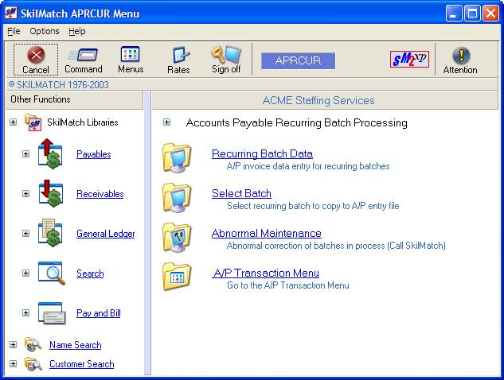The image size is (504, 380).
Task: Click the ACME Staffing Services header
Action: [x=325, y=100]
